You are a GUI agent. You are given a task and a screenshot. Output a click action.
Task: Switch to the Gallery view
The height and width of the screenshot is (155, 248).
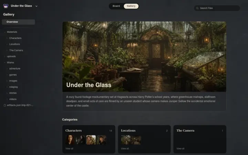(x=131, y=6)
